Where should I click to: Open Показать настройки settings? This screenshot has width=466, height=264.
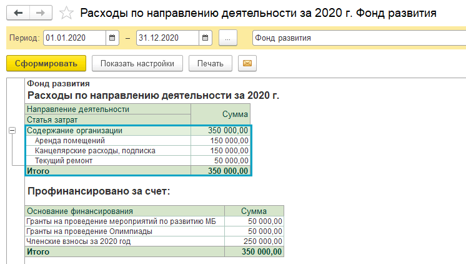point(137,63)
